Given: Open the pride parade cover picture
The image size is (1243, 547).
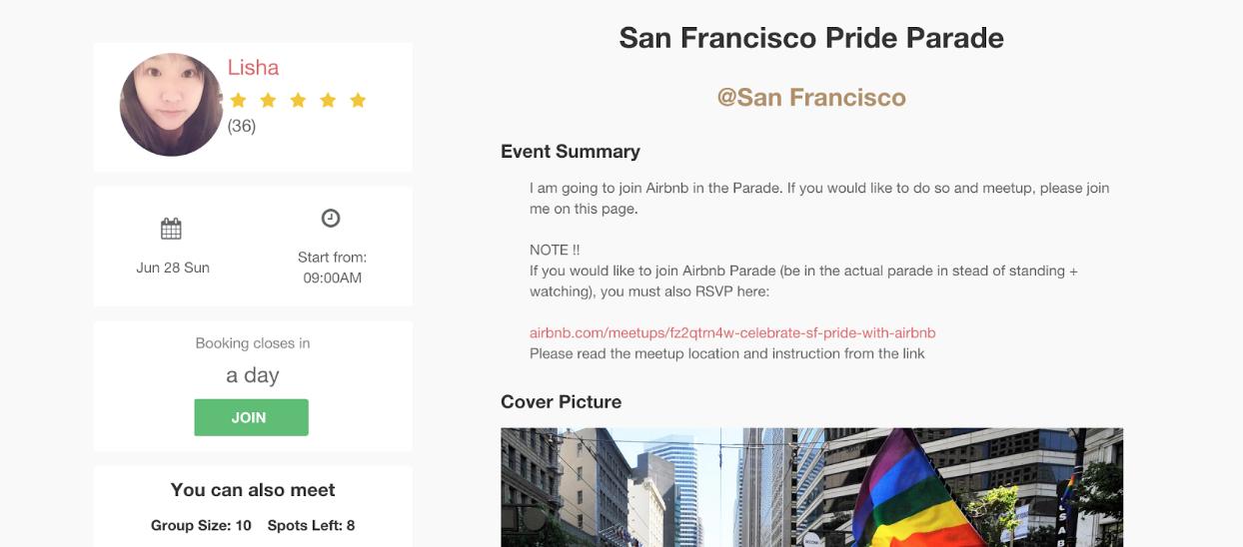Looking at the screenshot, I should (811, 487).
